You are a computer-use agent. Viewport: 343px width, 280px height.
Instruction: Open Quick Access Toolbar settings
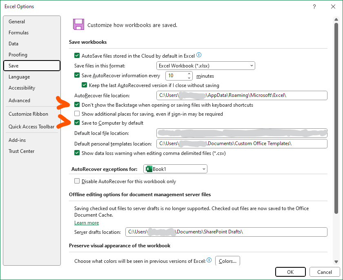(32, 127)
